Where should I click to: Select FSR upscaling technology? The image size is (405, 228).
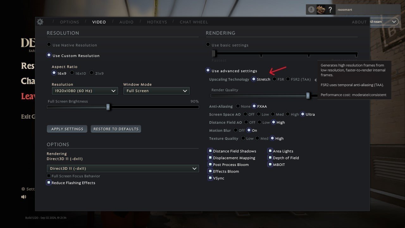[x=274, y=79]
